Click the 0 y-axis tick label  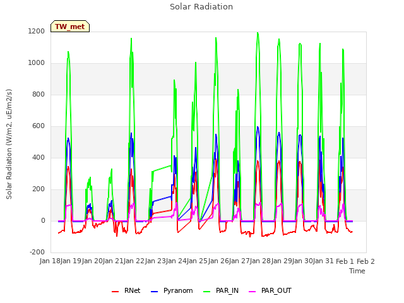[x=43, y=220]
